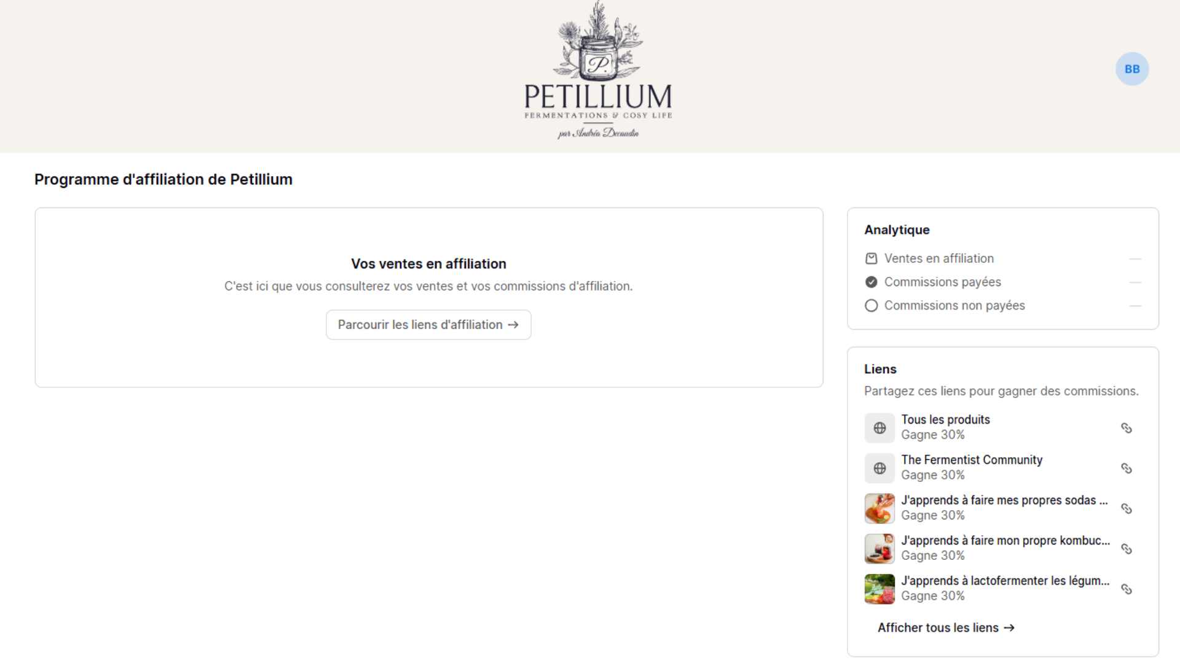The width and height of the screenshot is (1180, 663).
Task: Select the Tous les produits link title
Action: (945, 420)
